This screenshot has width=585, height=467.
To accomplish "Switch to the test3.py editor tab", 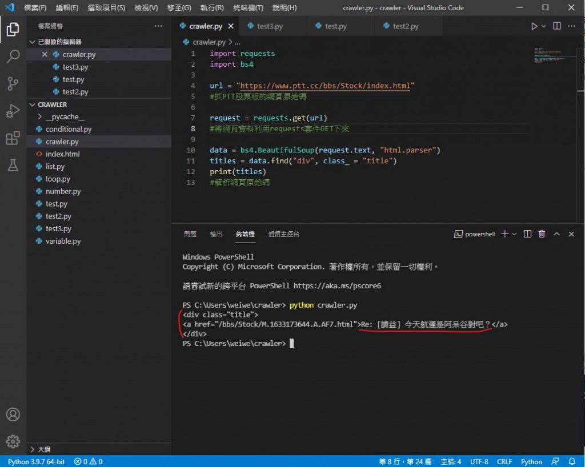I will coord(270,26).
